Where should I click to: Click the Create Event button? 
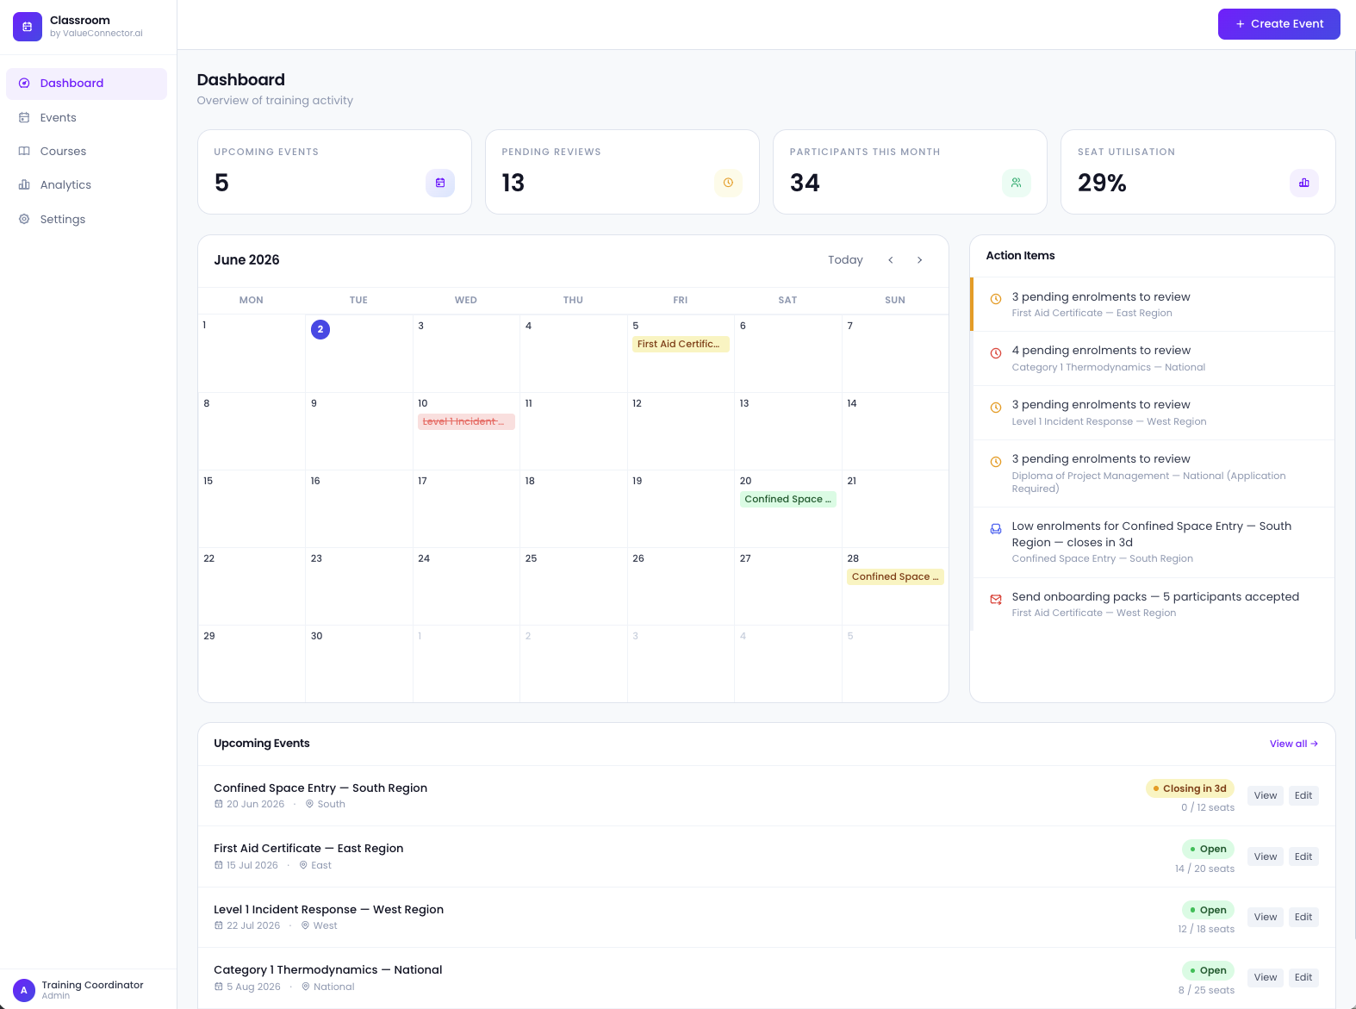(1279, 24)
